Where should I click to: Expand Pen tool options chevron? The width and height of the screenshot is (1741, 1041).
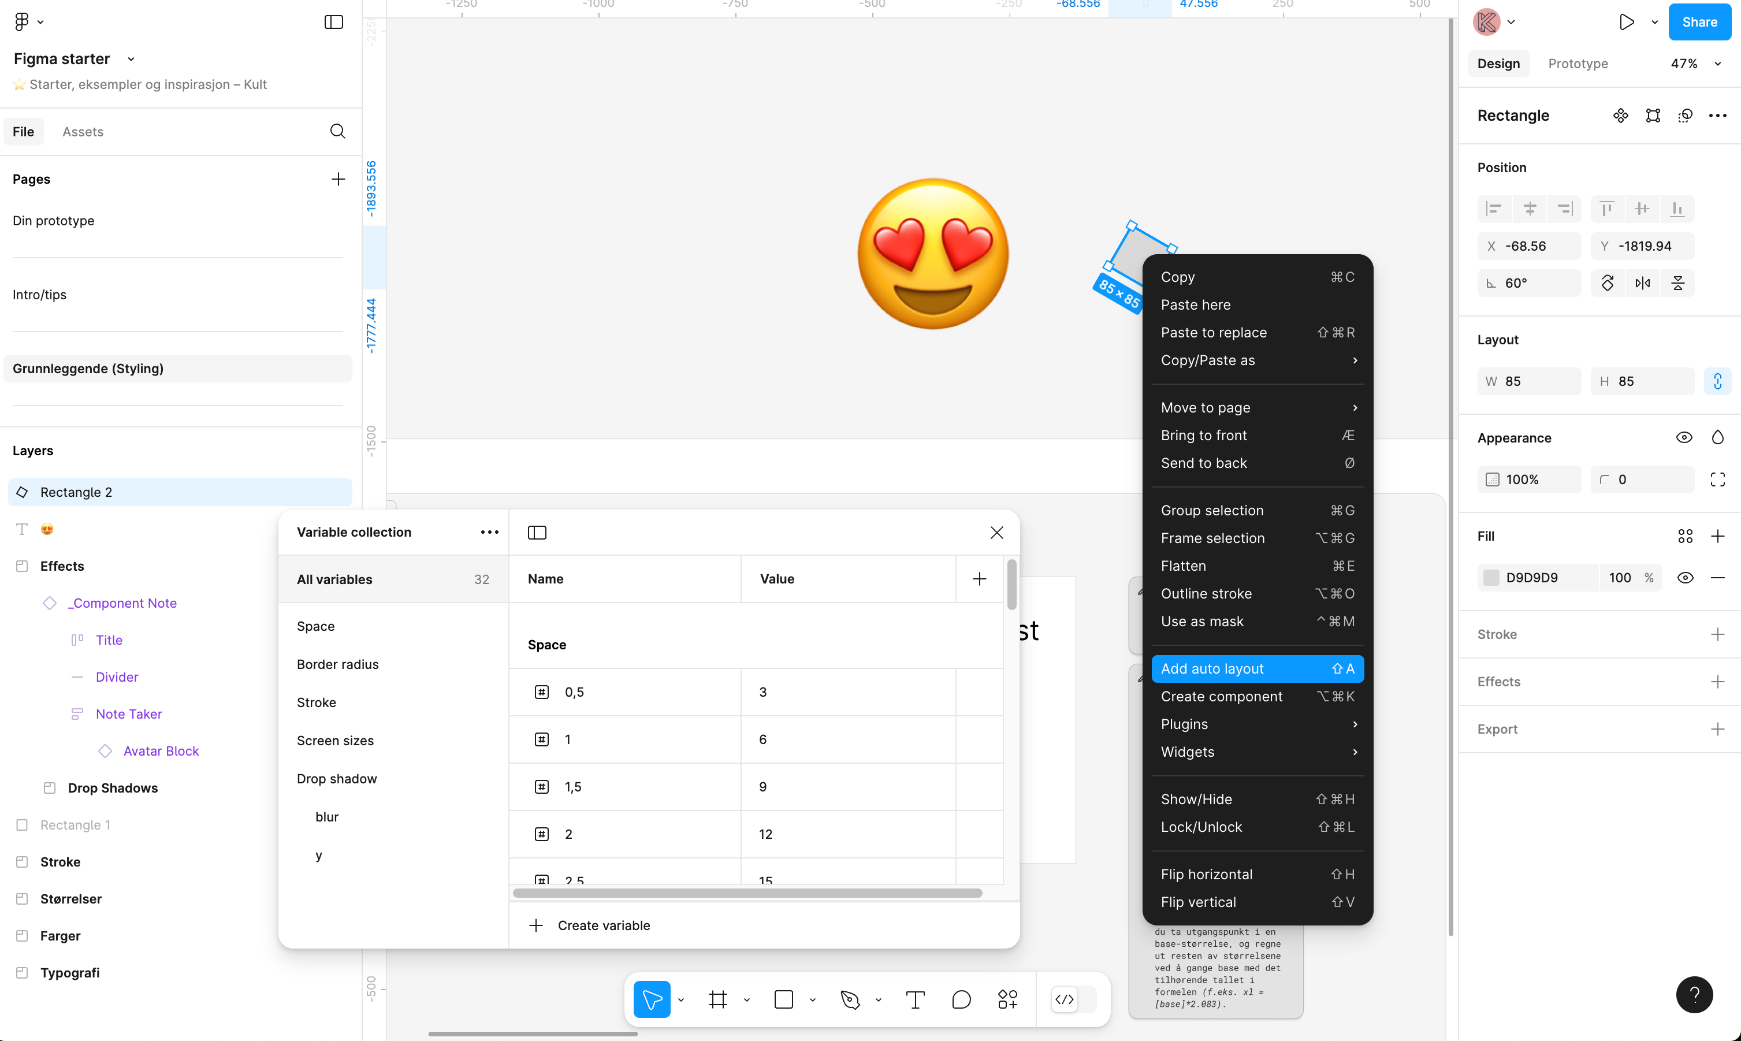[x=878, y=999]
